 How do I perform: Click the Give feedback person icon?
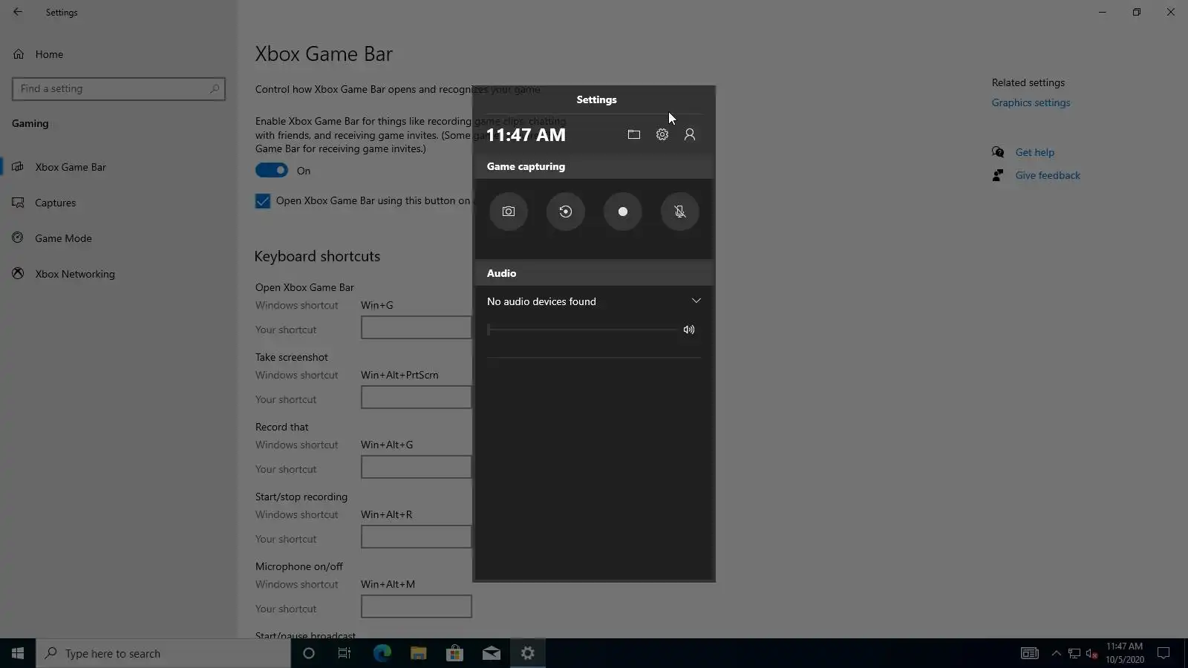(x=998, y=175)
